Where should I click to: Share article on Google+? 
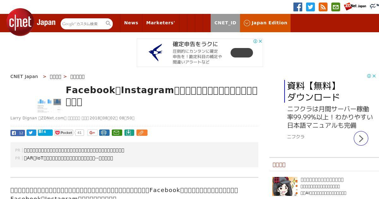92,133
